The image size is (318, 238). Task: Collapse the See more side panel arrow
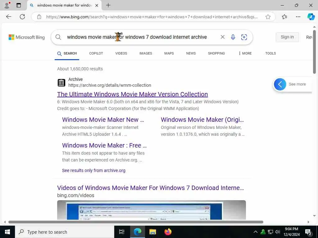coord(280,84)
